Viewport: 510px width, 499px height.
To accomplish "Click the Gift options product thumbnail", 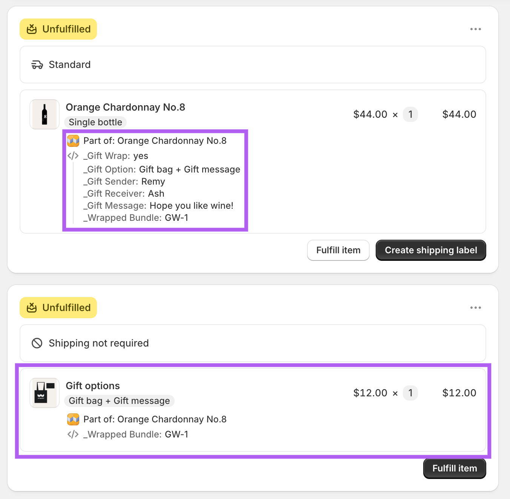I will point(45,393).
